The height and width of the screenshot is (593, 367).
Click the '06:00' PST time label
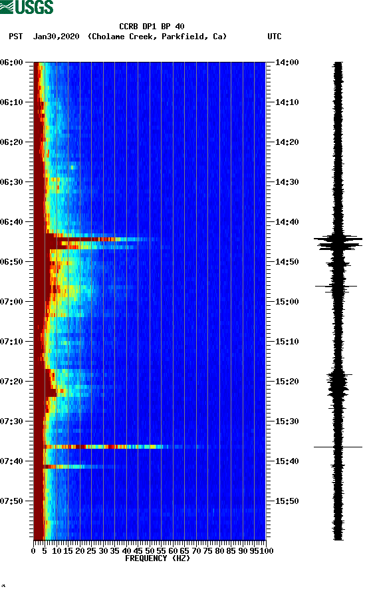[12, 62]
